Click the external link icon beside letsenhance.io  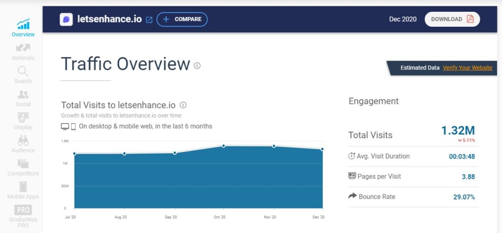coord(149,20)
